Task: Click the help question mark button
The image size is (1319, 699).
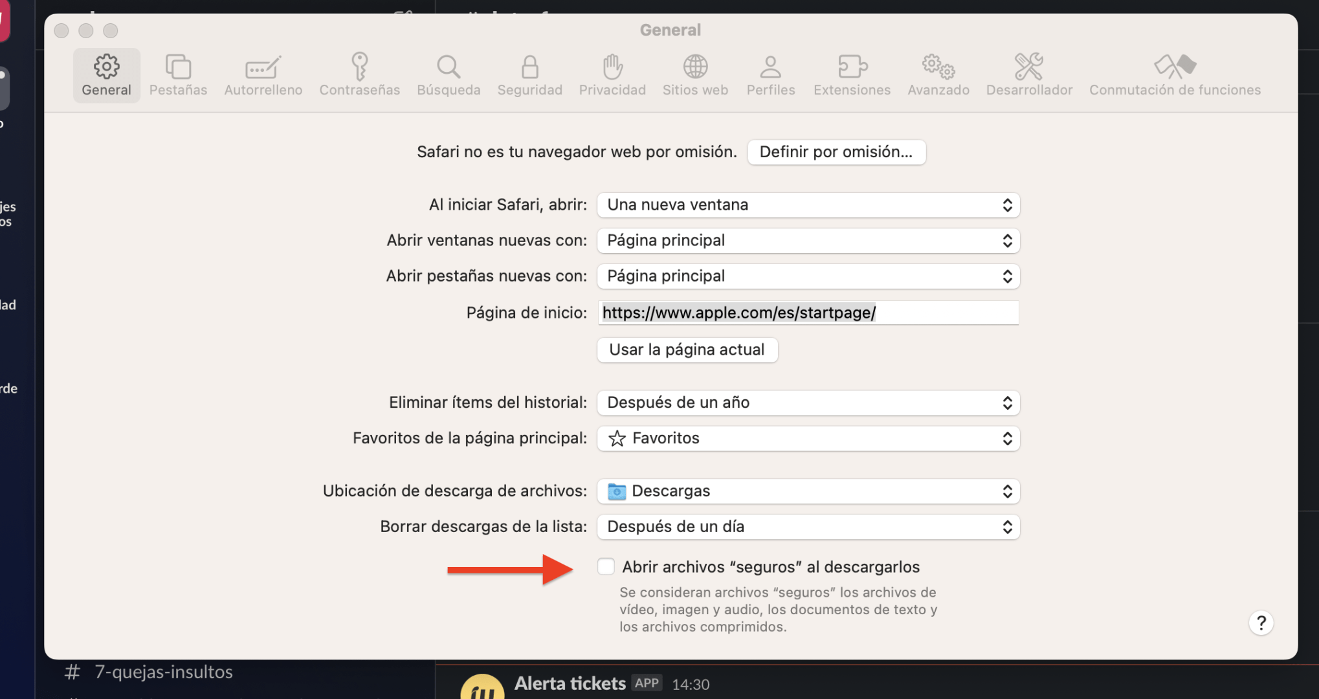Action: (1261, 623)
